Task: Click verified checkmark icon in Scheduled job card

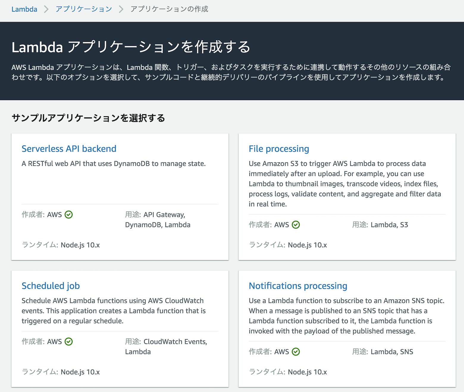Action: tap(69, 341)
